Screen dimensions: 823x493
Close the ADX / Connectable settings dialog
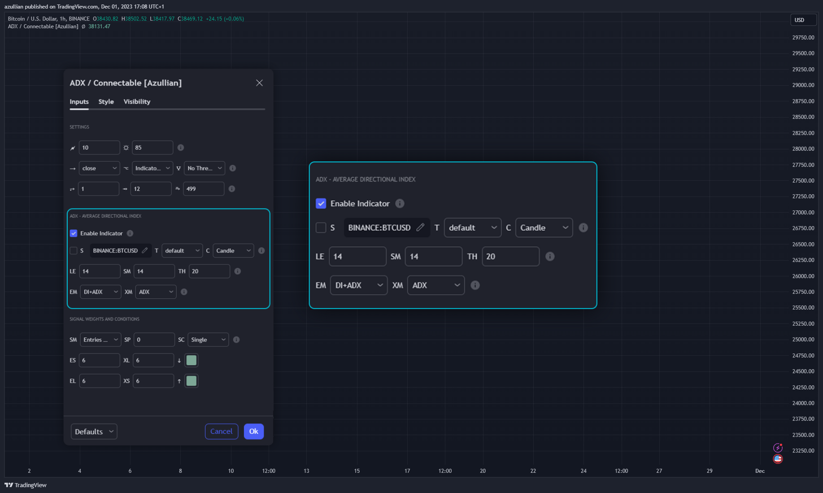(x=259, y=83)
